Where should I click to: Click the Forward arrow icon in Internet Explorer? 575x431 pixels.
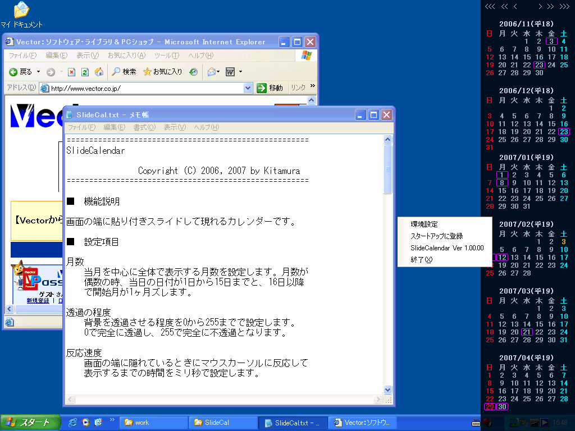pos(51,72)
